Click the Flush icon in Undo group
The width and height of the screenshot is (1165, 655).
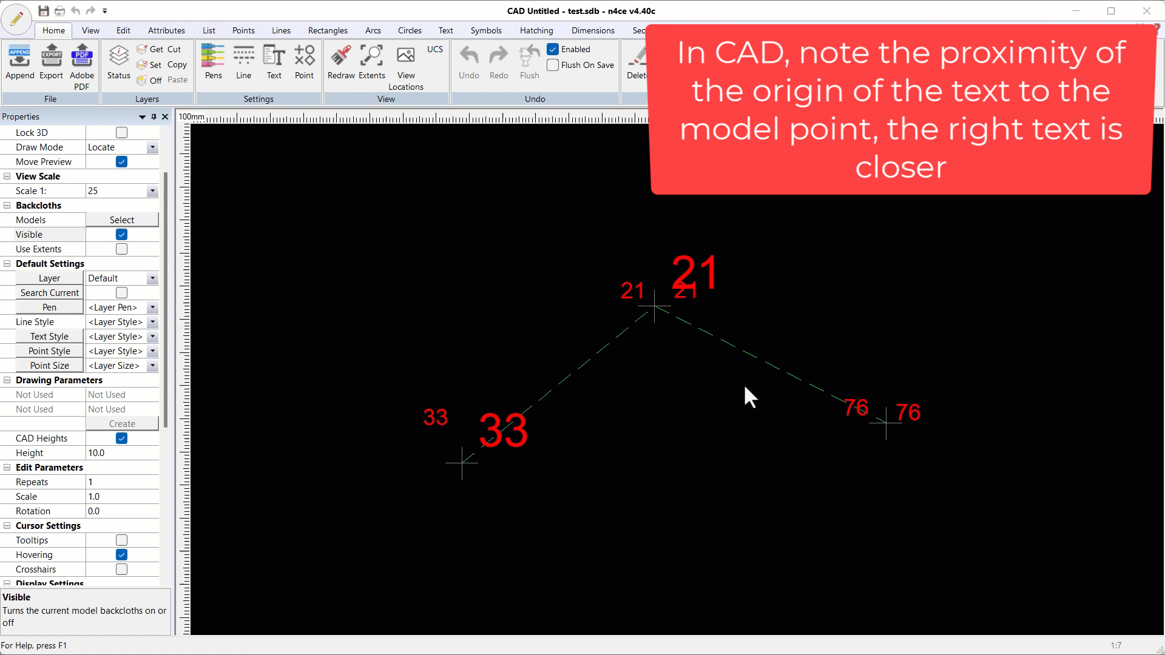[x=529, y=61]
